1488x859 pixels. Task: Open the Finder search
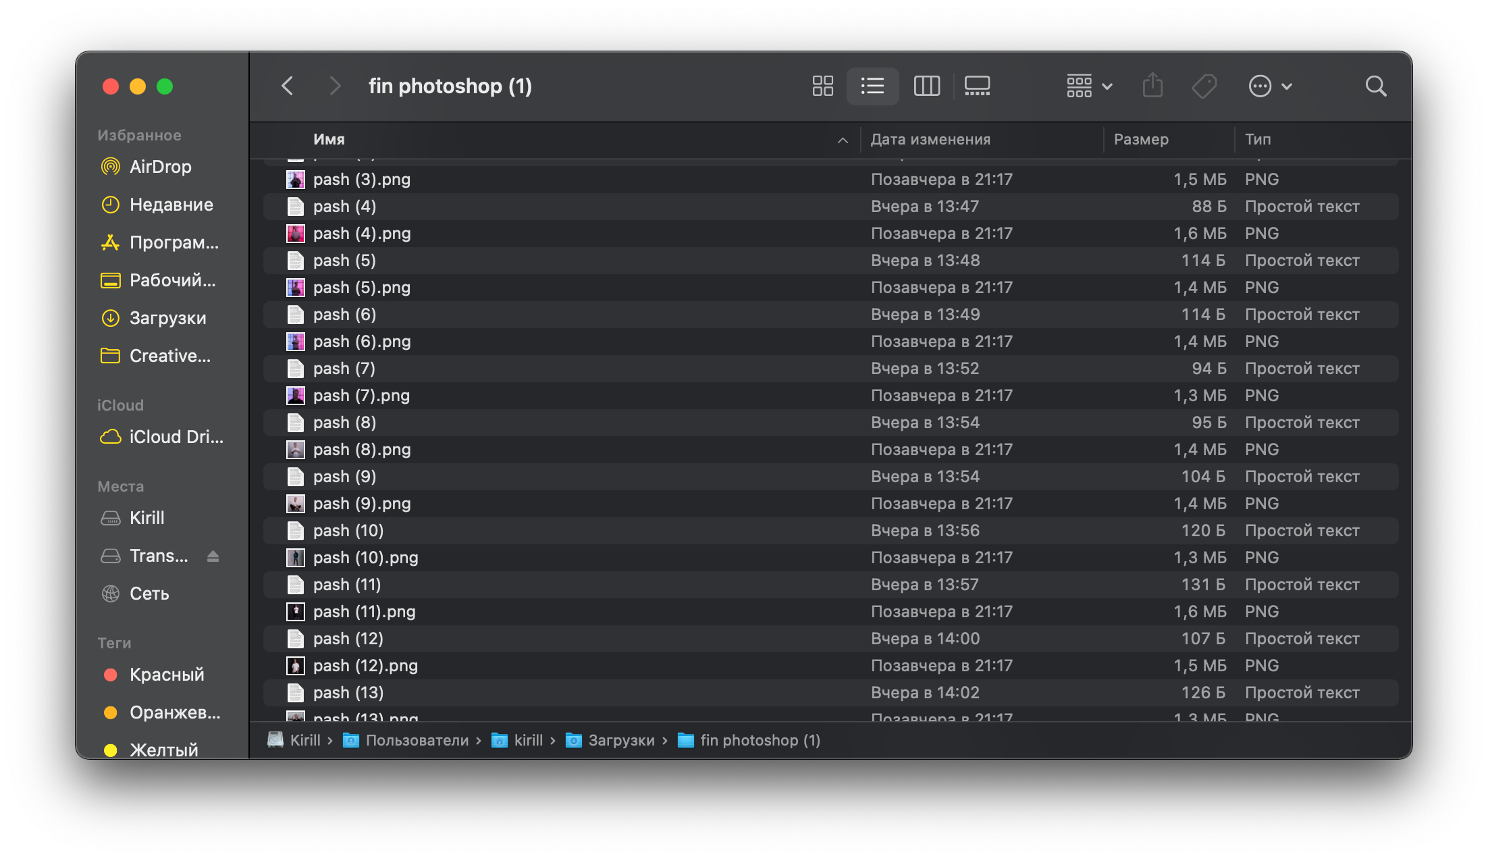[x=1375, y=86]
